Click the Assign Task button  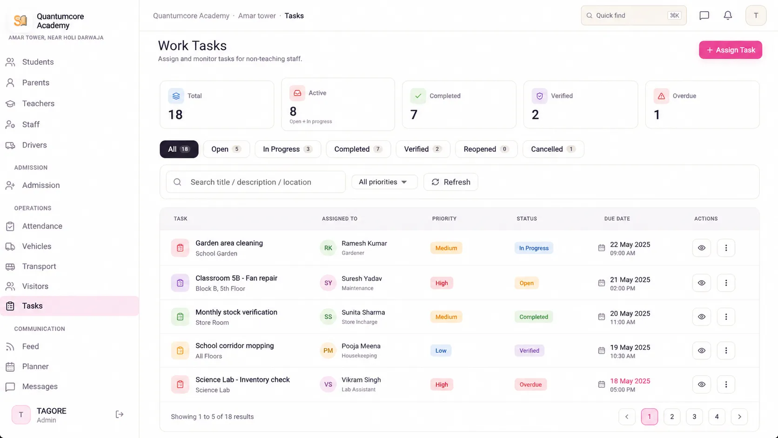click(731, 50)
